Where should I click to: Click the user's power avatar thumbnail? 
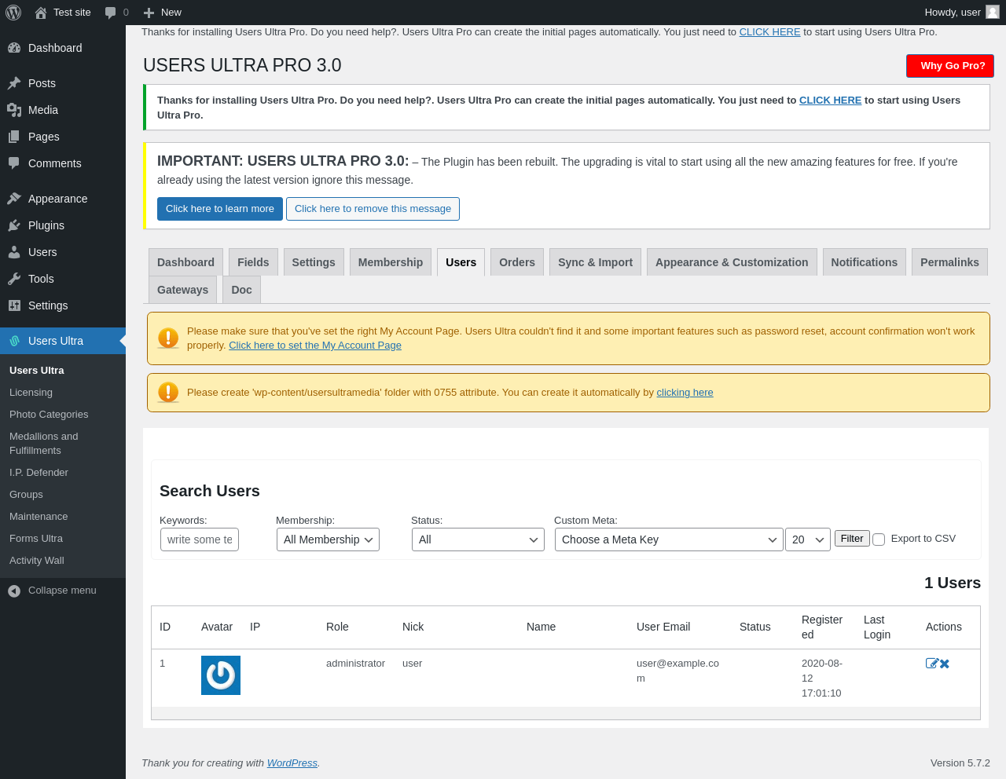pyautogui.click(x=221, y=675)
